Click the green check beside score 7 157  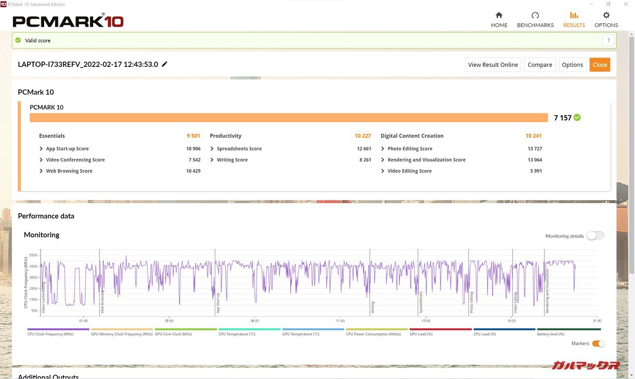click(577, 117)
